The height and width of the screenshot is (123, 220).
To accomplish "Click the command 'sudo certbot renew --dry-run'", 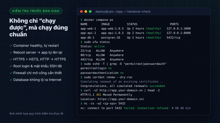I will click(x=108, y=77).
